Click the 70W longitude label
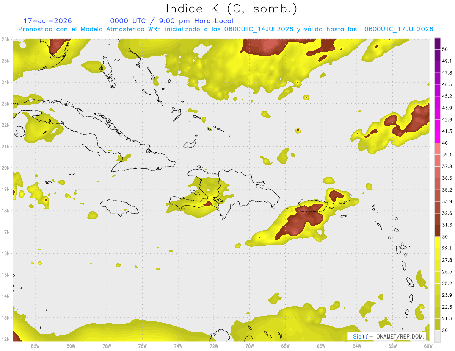This screenshot has height=351, width=455. pyautogui.click(x=249, y=346)
